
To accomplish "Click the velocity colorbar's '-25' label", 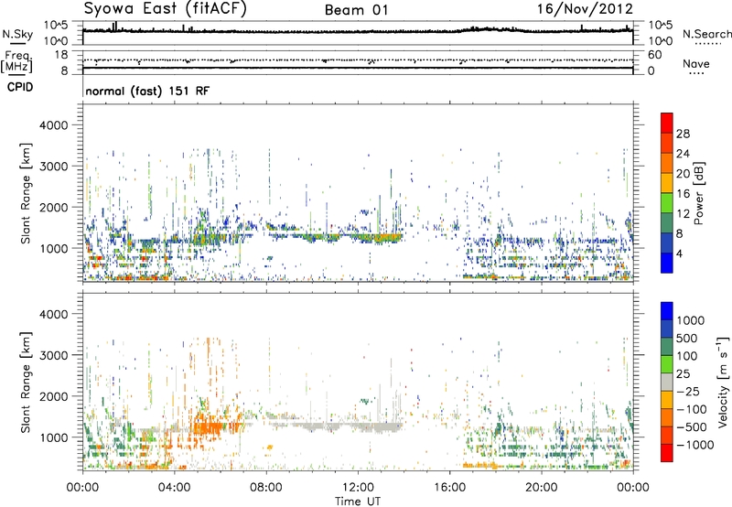I will point(689,392).
